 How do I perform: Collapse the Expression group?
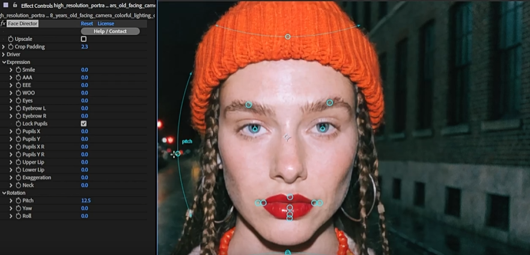point(4,63)
